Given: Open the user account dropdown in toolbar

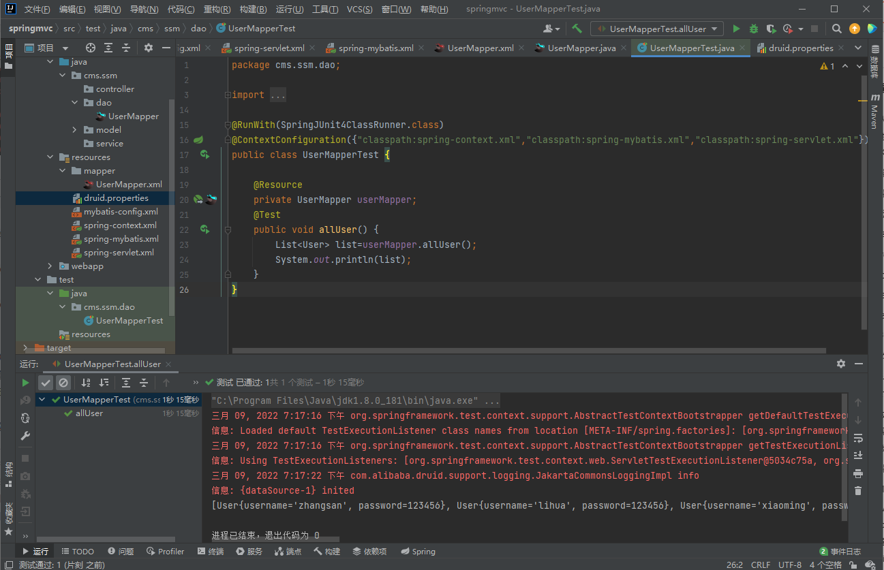Looking at the screenshot, I should 551,29.
